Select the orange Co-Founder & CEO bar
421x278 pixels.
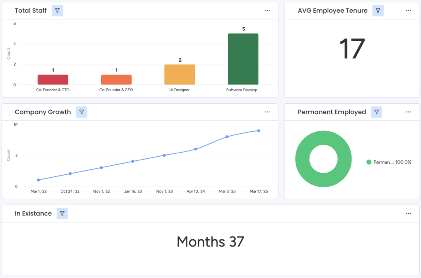coord(116,80)
